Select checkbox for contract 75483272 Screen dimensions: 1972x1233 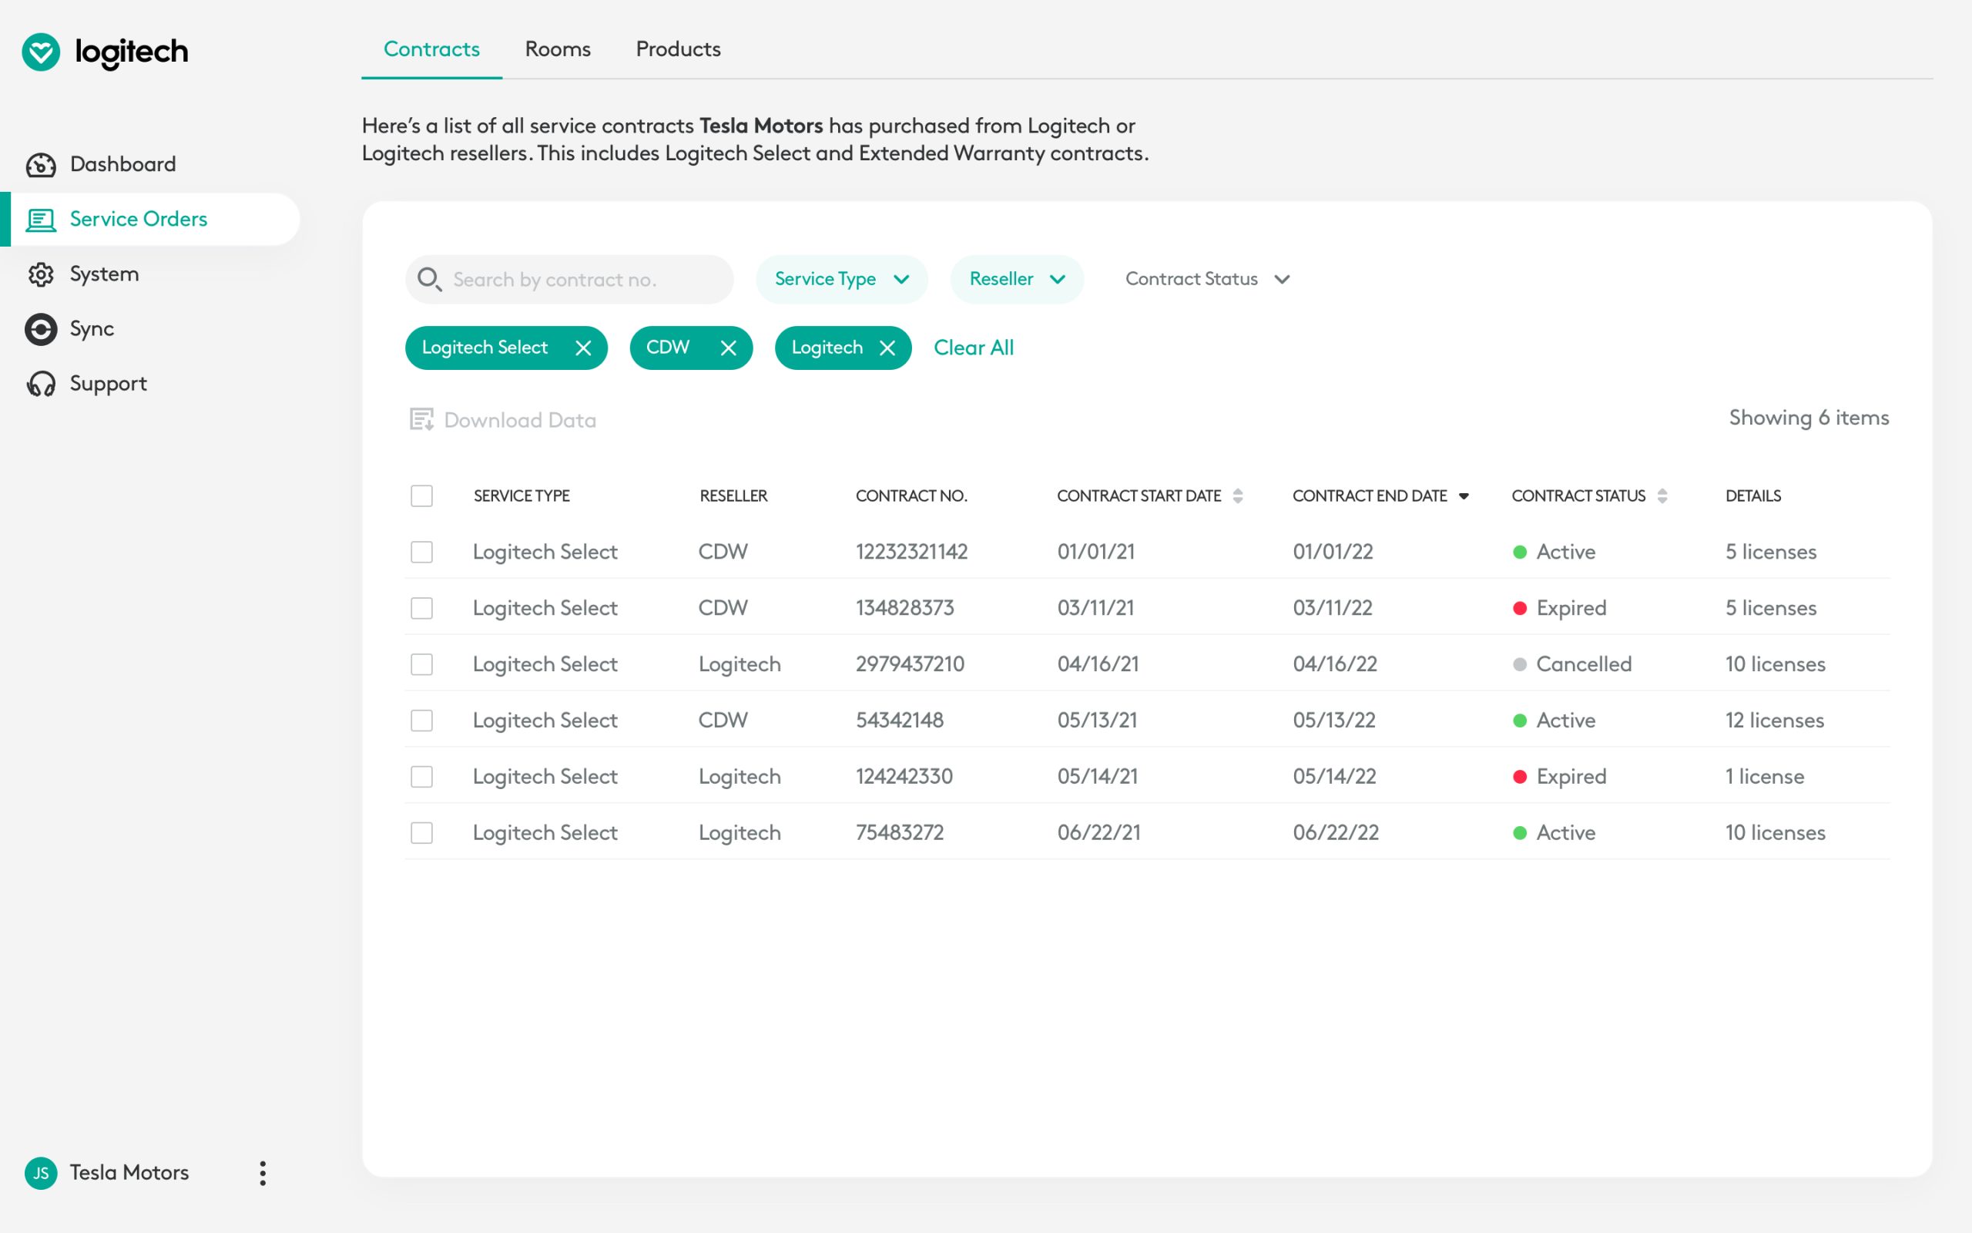tap(421, 832)
